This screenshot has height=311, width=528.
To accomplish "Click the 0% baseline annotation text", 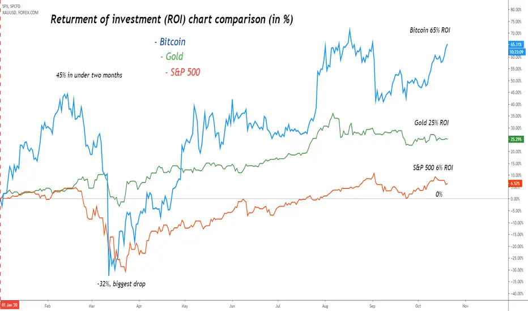I will point(438,195).
